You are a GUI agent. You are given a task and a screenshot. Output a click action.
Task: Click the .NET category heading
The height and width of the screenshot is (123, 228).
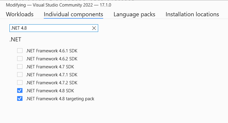pyautogui.click(x=15, y=39)
